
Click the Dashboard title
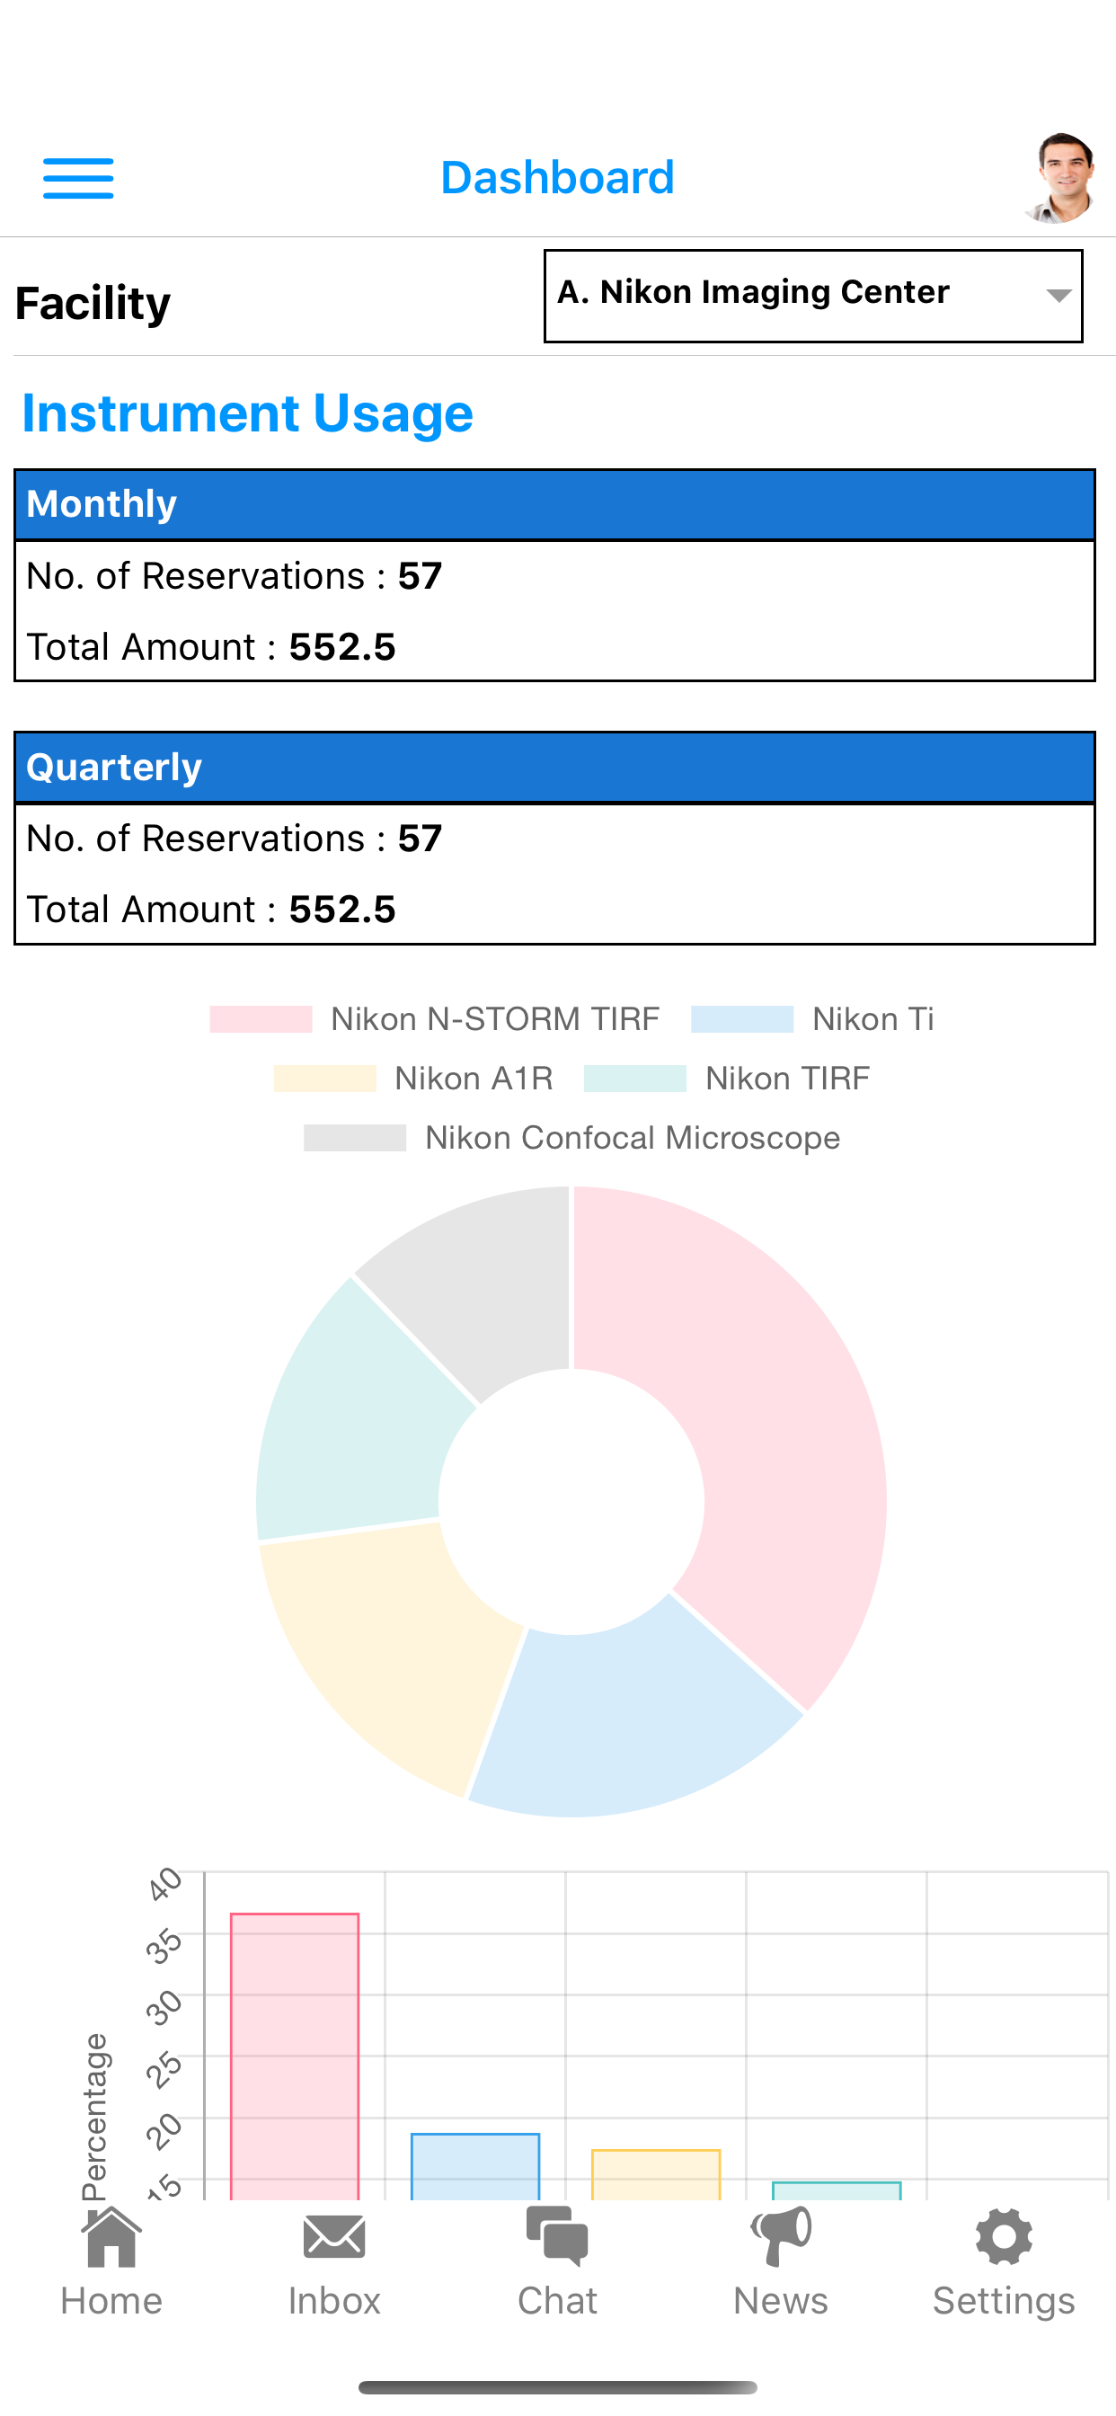(x=557, y=178)
